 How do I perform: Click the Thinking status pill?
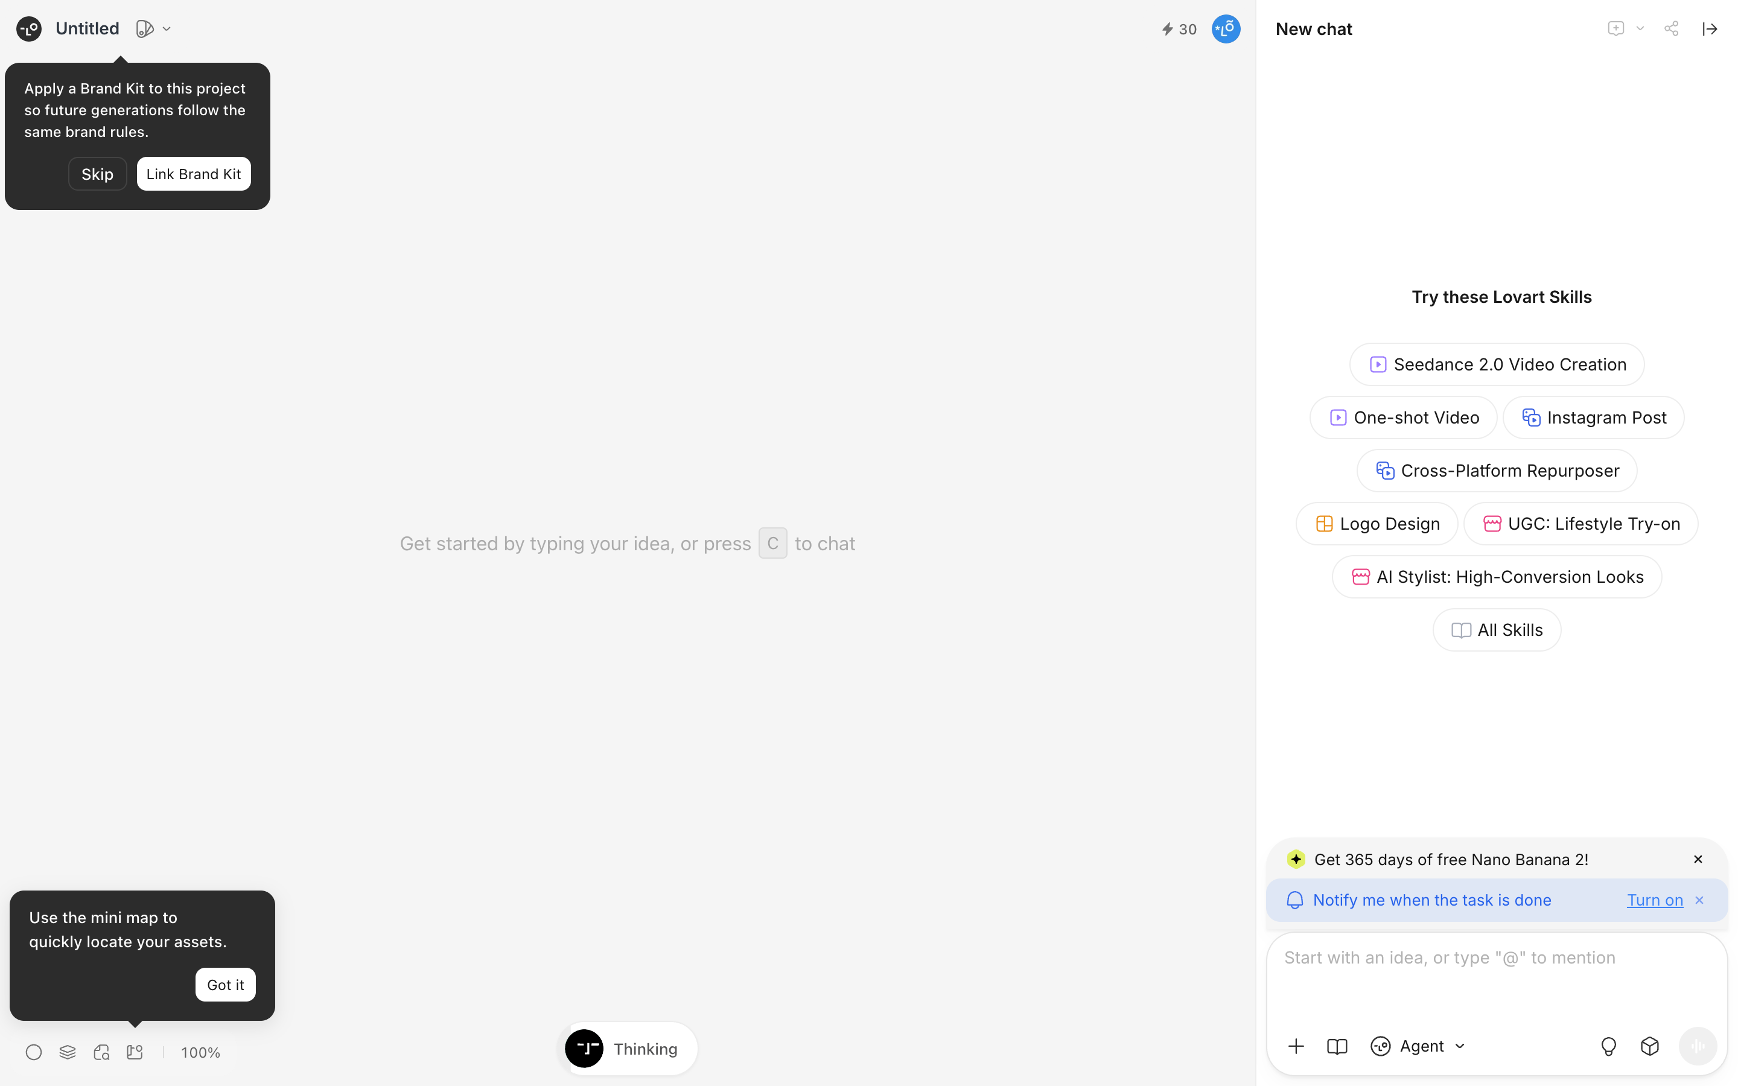(x=628, y=1049)
